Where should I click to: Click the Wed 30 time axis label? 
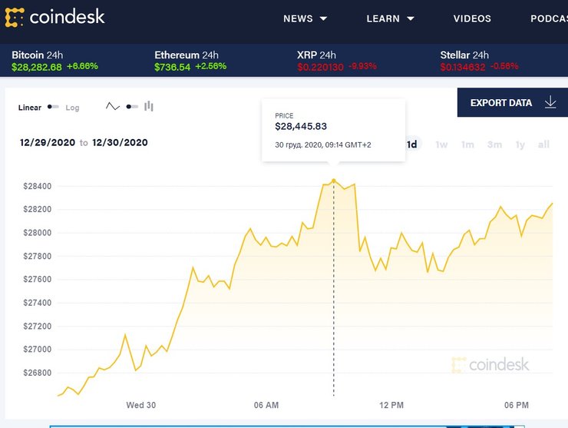click(141, 405)
